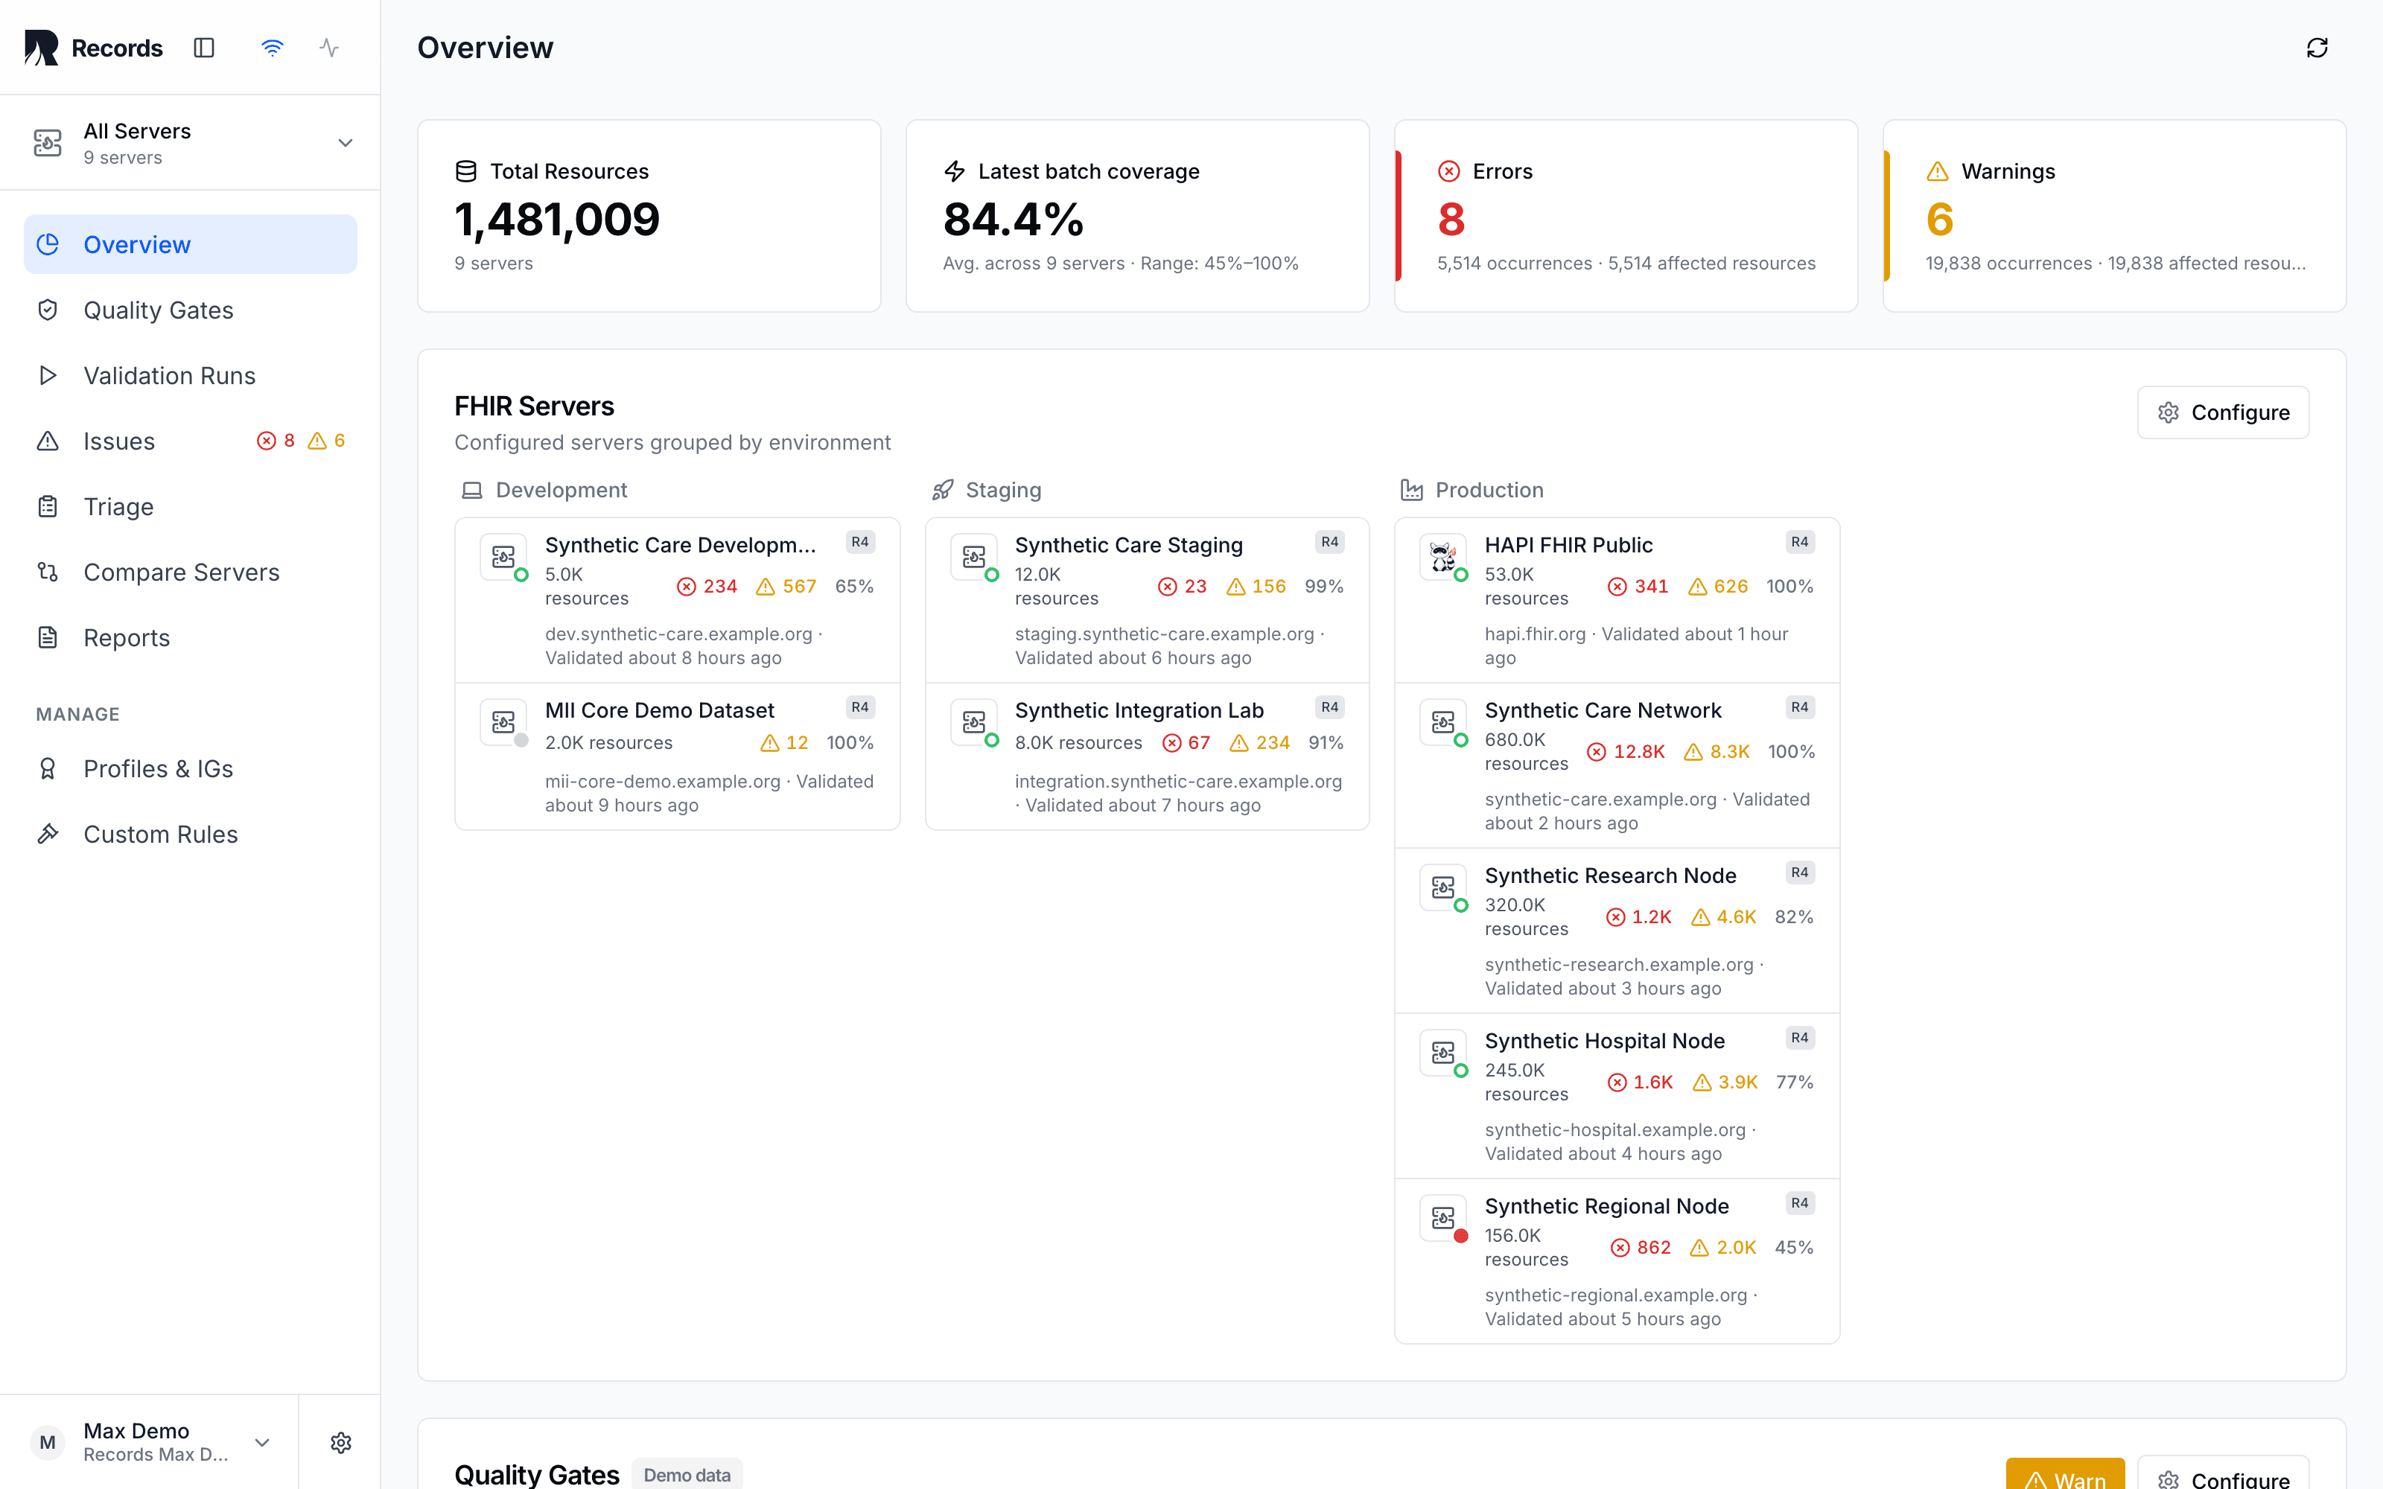Refresh the Overview page

click(x=2317, y=47)
